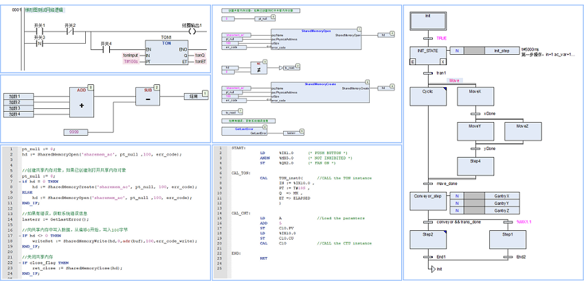Collapse the 'IF hd <> 0 THEN' block
Image resolution: width=584 pixels, height=281 pixels.
click(19, 236)
